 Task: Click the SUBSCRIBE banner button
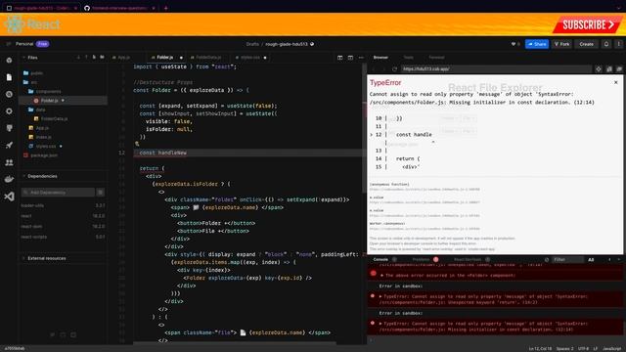(x=588, y=24)
